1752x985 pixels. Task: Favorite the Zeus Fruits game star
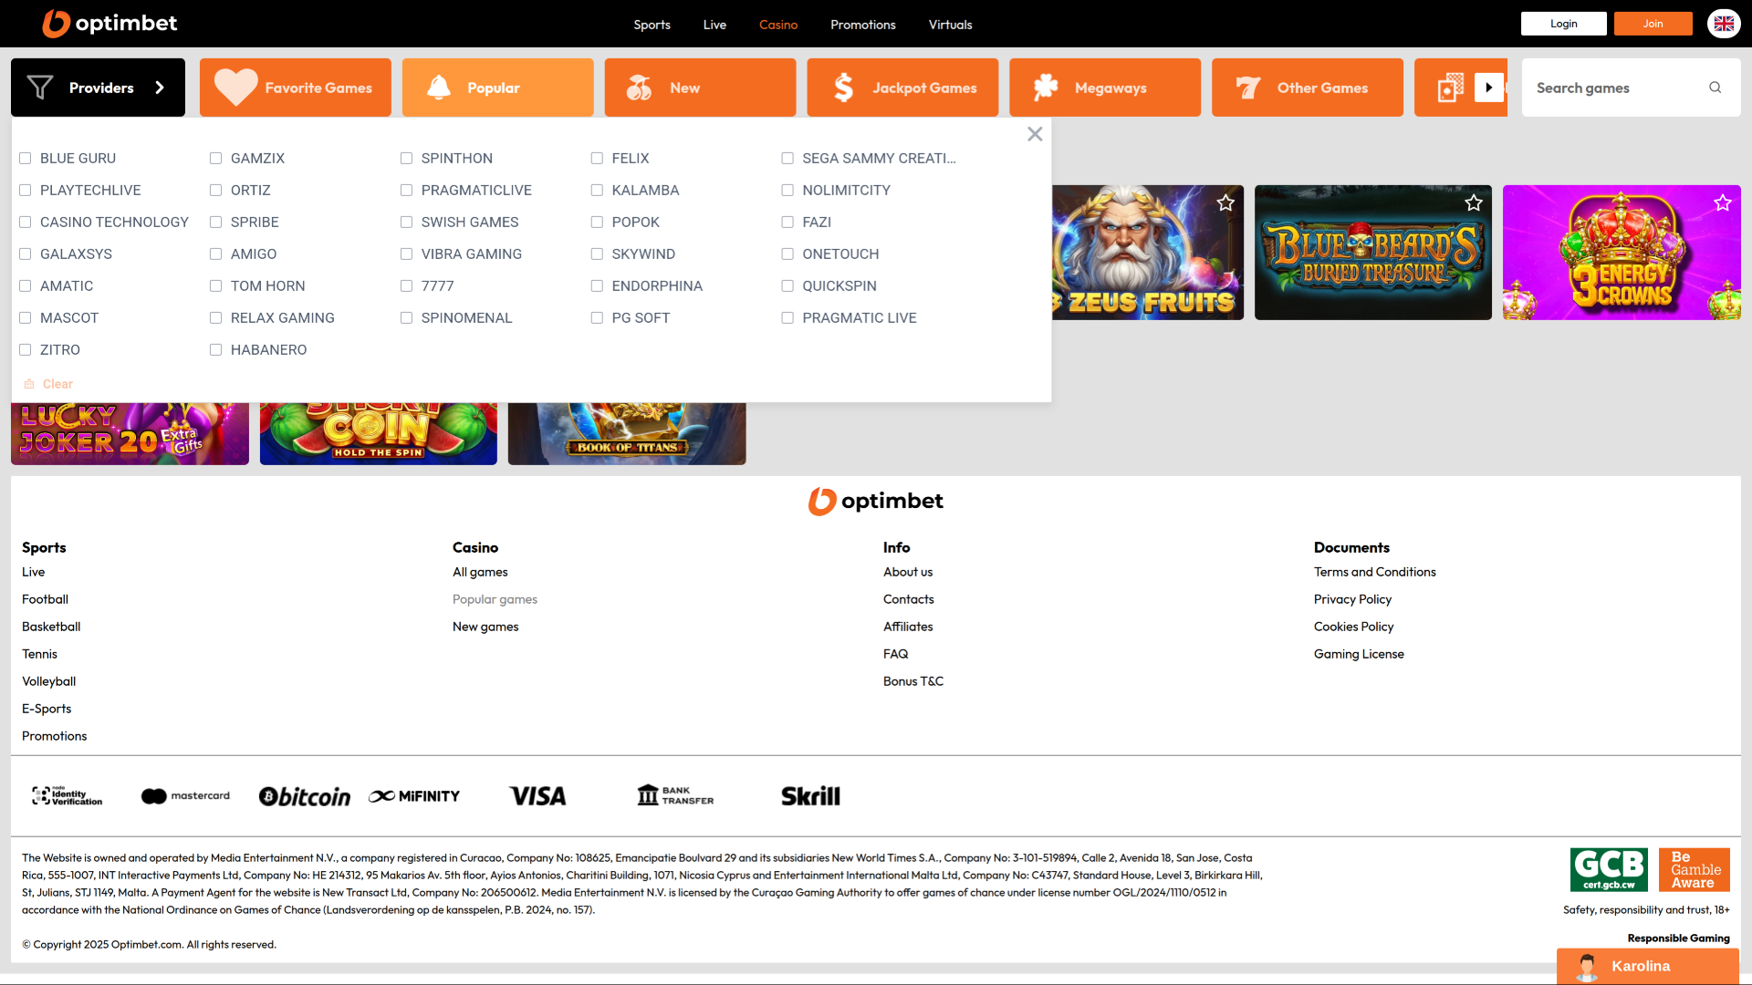[1225, 202]
